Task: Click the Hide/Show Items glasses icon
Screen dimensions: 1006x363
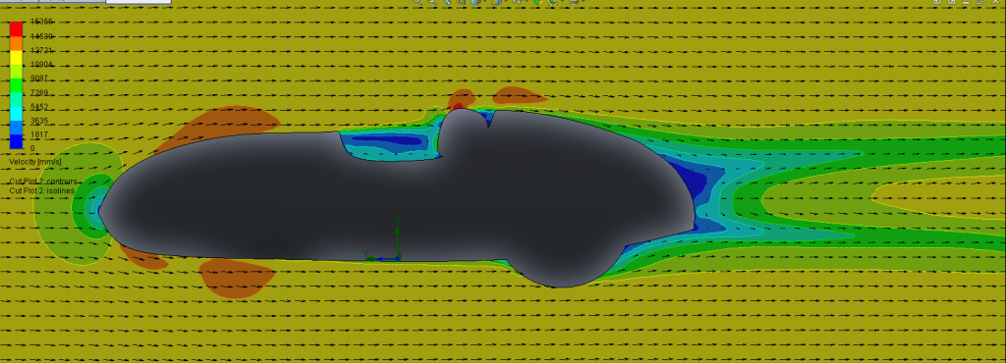Action: pyautogui.click(x=517, y=2)
